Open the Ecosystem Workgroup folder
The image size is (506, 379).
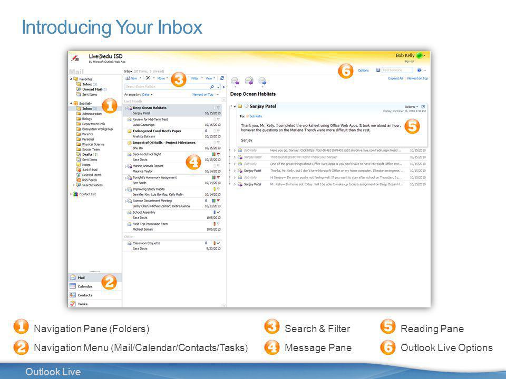pyautogui.click(x=94, y=129)
